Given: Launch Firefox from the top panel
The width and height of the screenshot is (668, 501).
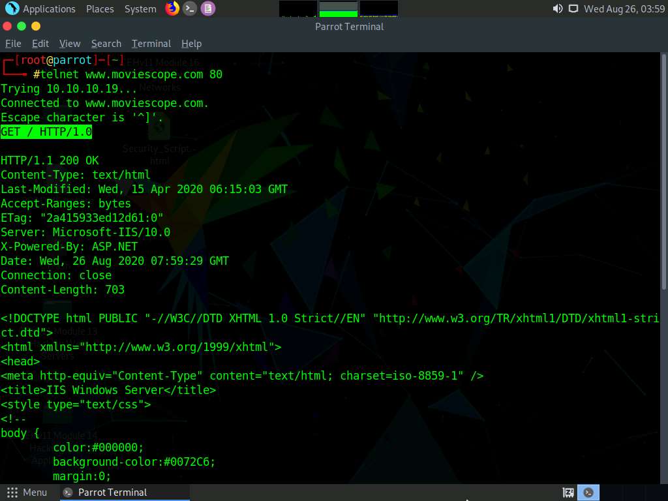Looking at the screenshot, I should (x=172, y=8).
